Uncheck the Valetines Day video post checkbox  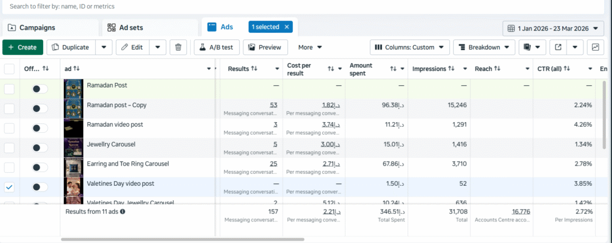(x=9, y=187)
